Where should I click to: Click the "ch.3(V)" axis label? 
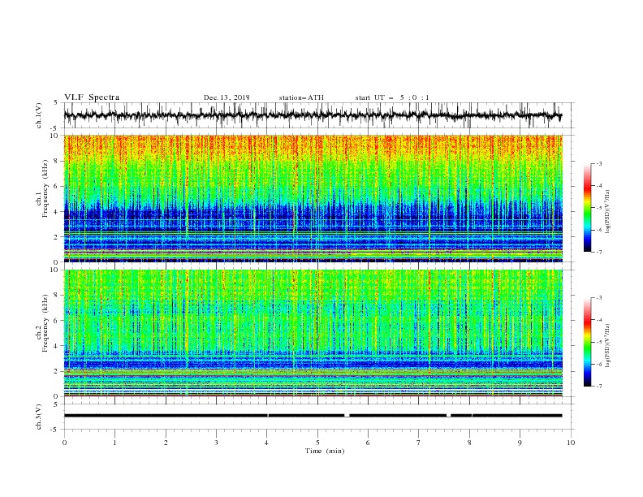39,417
